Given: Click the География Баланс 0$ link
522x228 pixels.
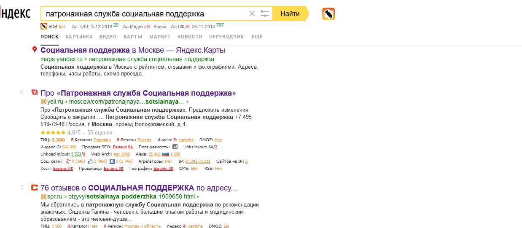Looking at the screenshot, I should tap(163, 168).
